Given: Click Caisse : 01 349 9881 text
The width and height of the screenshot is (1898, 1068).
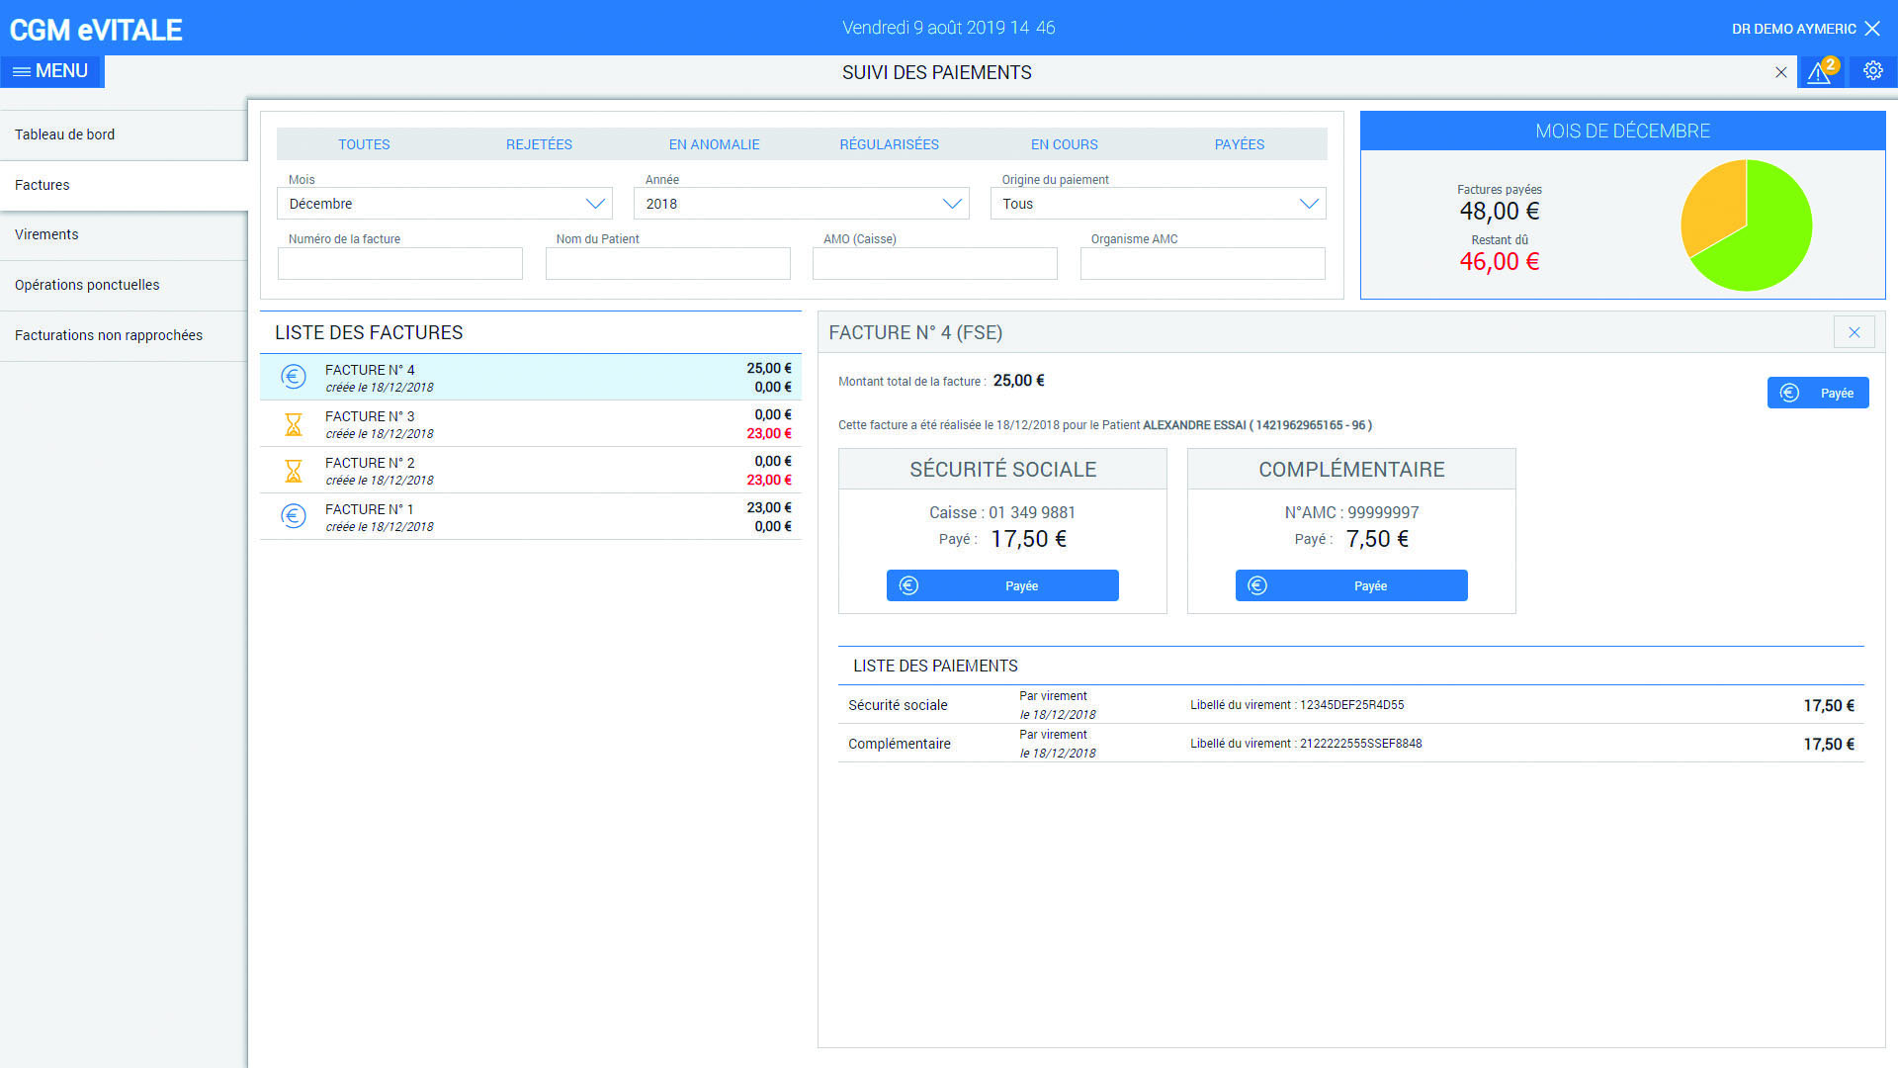Looking at the screenshot, I should (1001, 512).
